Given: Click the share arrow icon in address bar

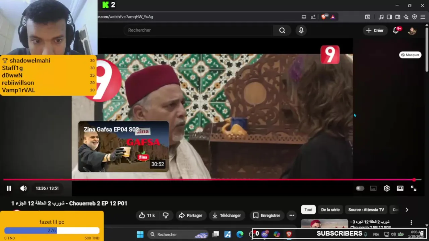Looking at the screenshot, I should pyautogui.click(x=313, y=17).
